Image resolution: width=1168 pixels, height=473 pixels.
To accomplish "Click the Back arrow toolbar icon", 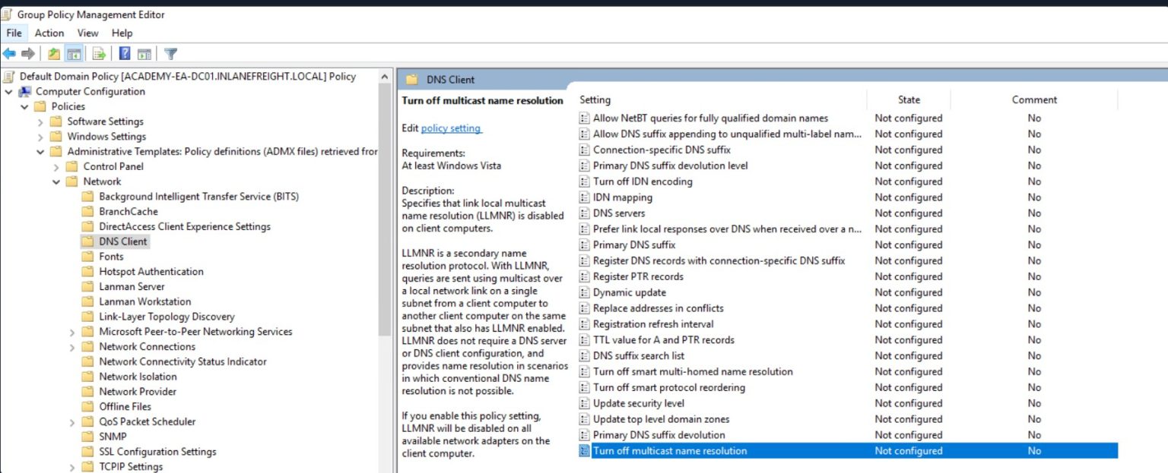I will [9, 54].
